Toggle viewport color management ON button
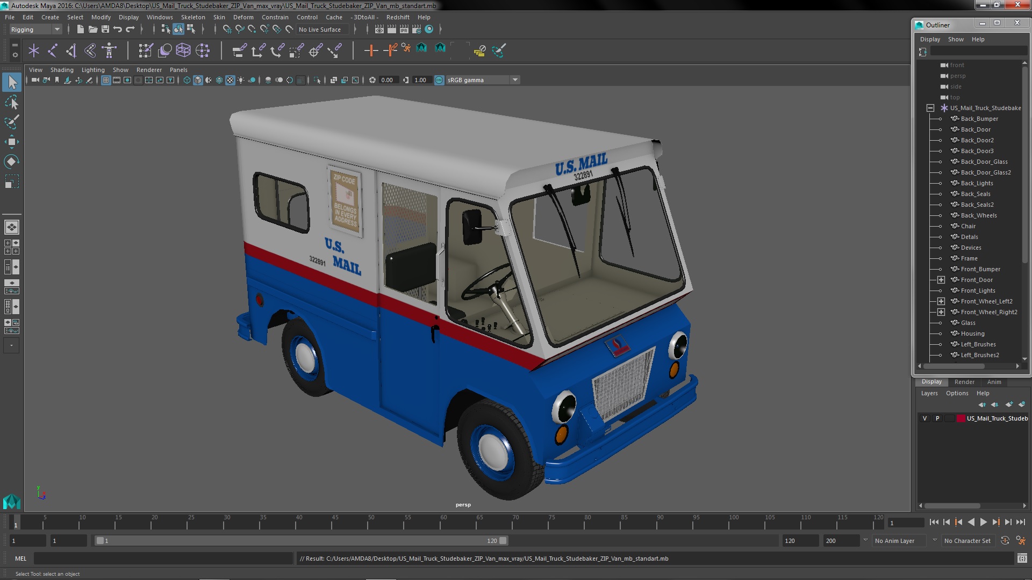The width and height of the screenshot is (1032, 580). tap(439, 80)
